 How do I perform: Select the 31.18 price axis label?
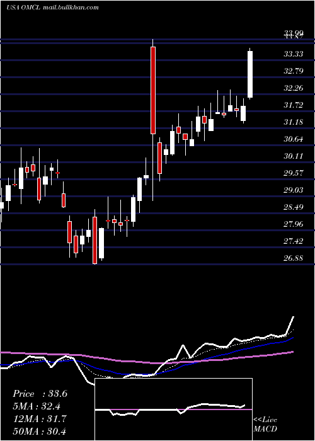pyautogui.click(x=294, y=122)
